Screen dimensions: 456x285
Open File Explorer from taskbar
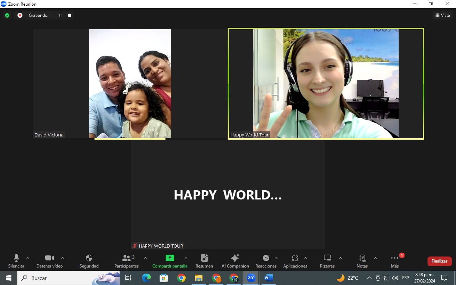point(199,278)
